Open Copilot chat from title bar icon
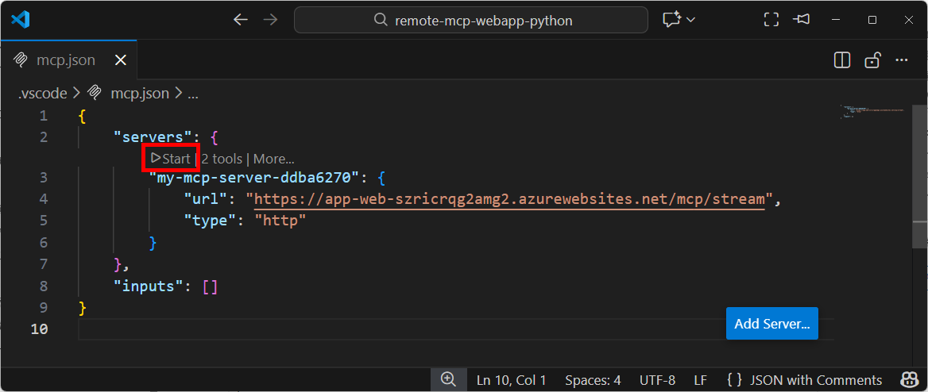928x392 pixels. [x=672, y=20]
